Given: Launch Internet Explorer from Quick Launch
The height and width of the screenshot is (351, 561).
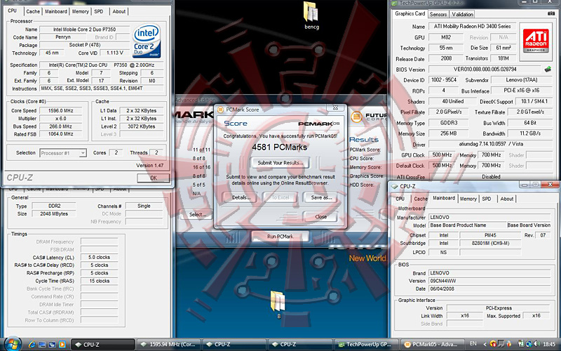Looking at the screenshot, I should coord(32,345).
